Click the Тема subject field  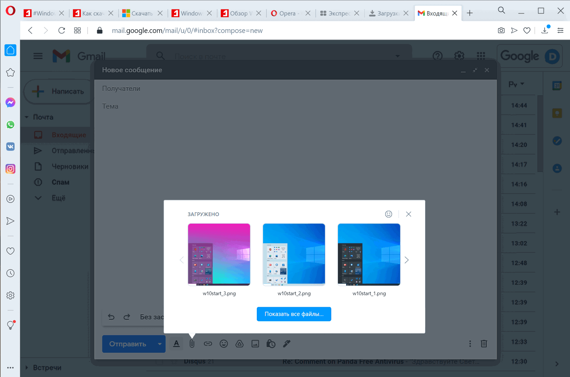click(295, 106)
